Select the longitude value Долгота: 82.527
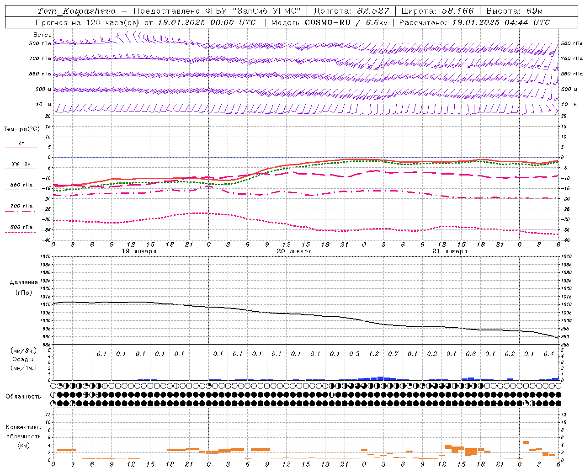This screenshot has width=585, height=468. 351,11
